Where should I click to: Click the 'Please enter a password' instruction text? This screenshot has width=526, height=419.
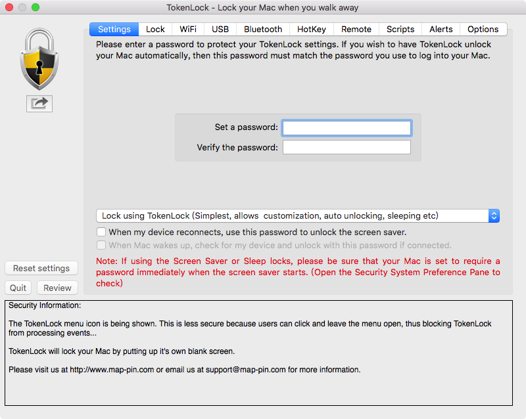[x=293, y=50]
